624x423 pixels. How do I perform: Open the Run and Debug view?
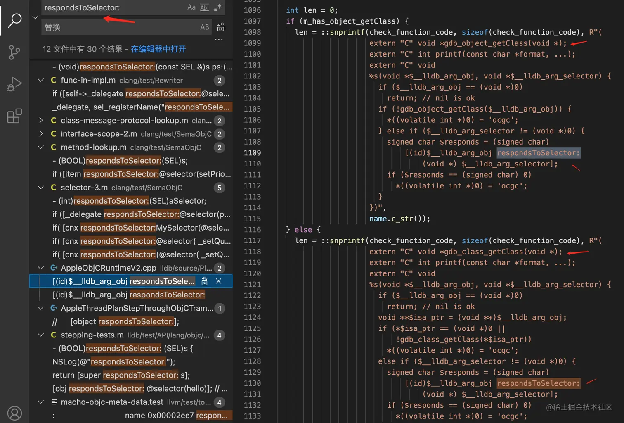pos(14,84)
